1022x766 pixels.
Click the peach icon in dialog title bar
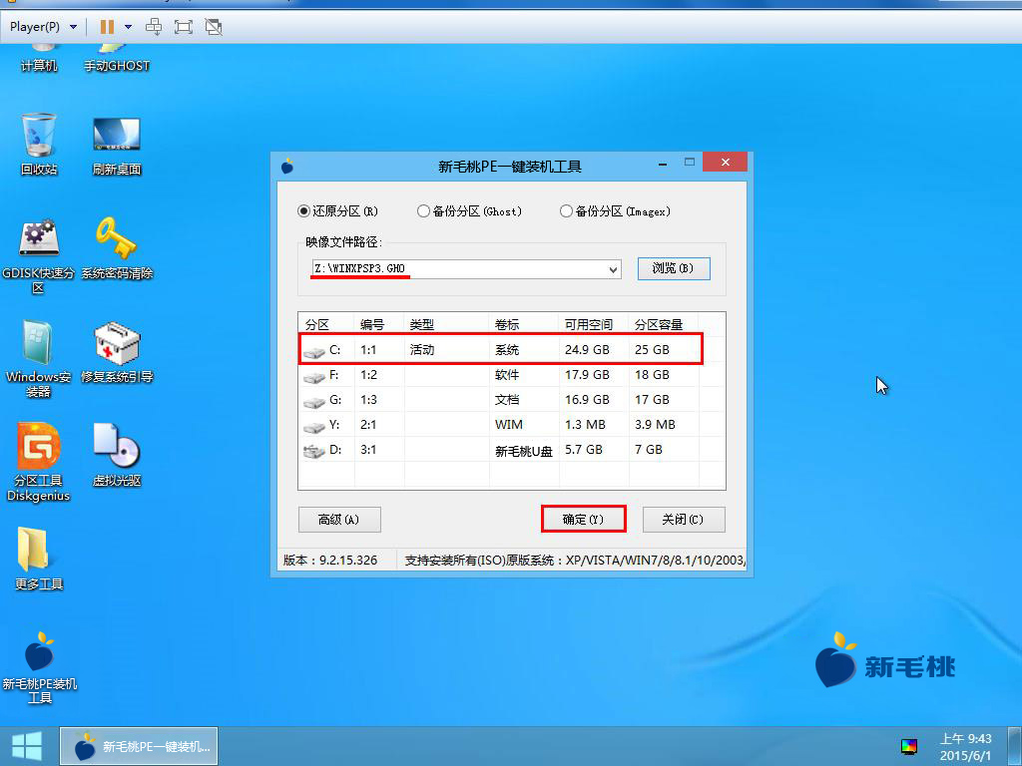(287, 167)
